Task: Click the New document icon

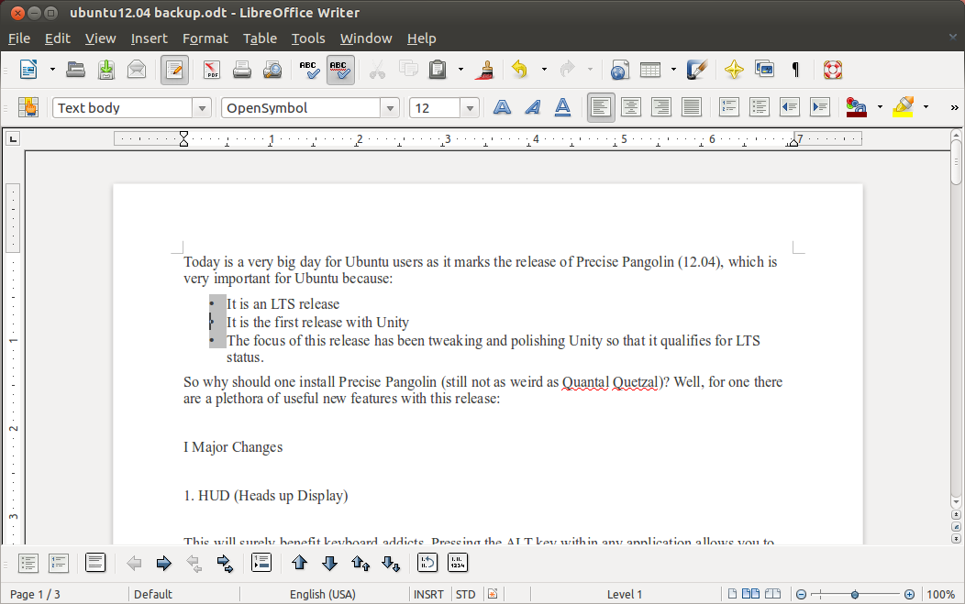Action: click(28, 70)
